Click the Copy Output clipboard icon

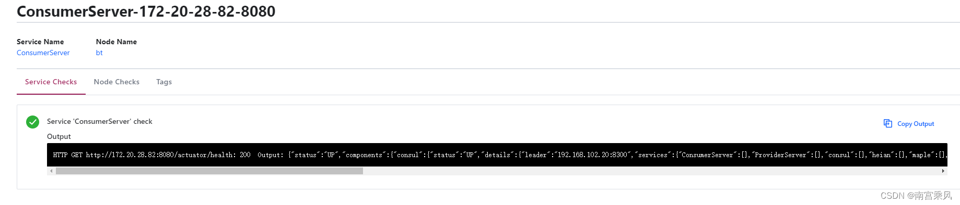887,123
